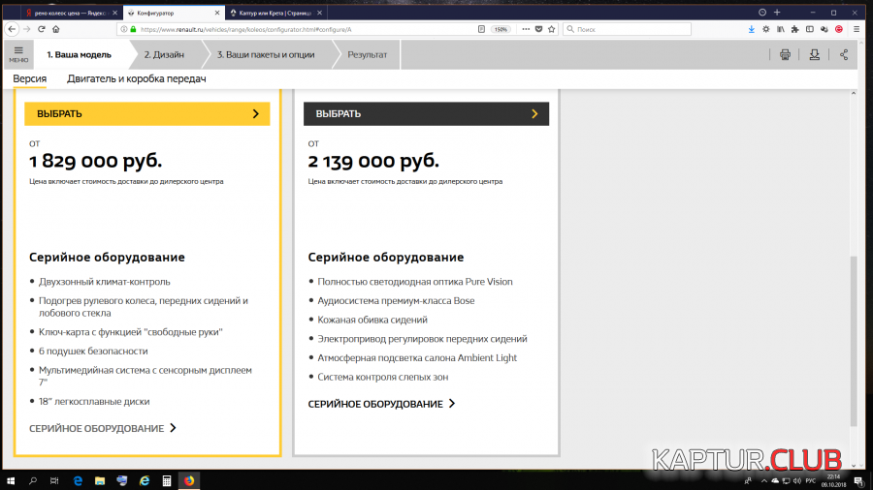
Task: View site security padlock info
Action: coord(133,29)
